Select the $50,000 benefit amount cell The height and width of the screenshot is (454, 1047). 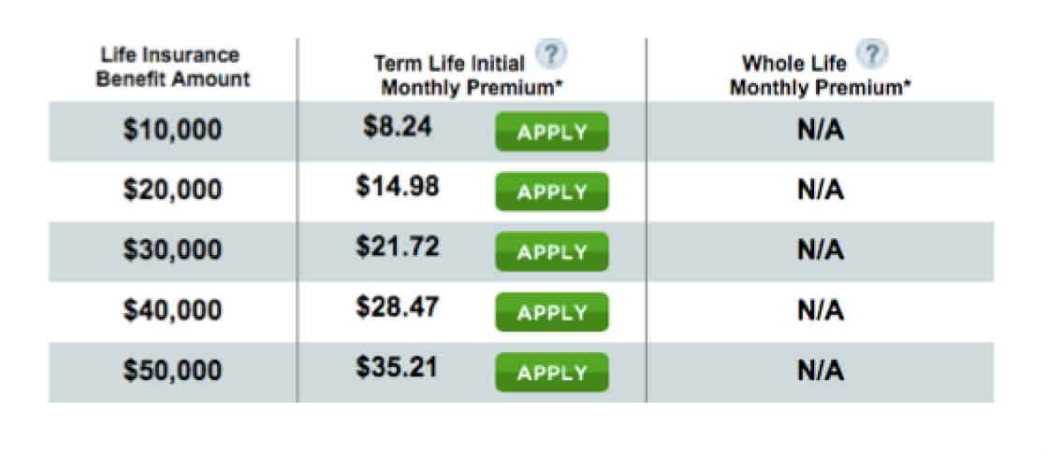[172, 371]
